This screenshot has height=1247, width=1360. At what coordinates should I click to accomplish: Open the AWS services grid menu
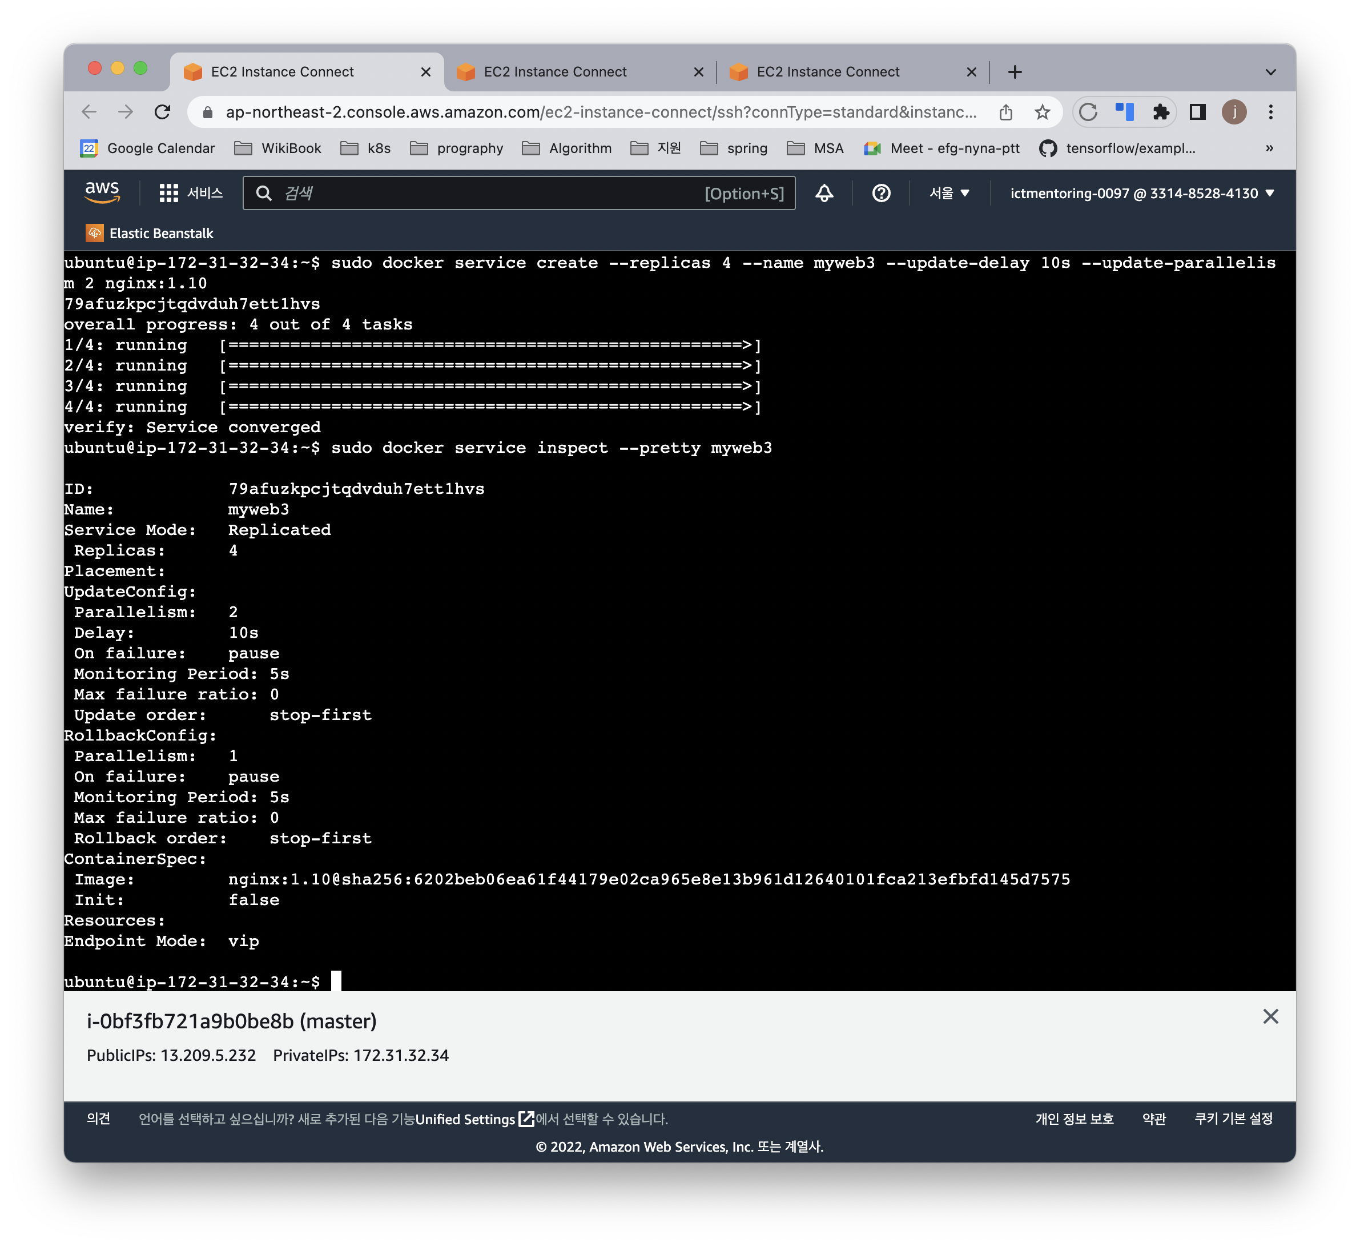[x=168, y=194]
